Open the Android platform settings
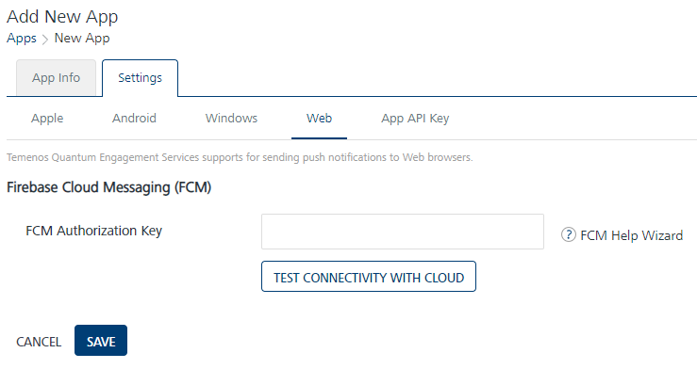697x369 pixels. coord(134,119)
